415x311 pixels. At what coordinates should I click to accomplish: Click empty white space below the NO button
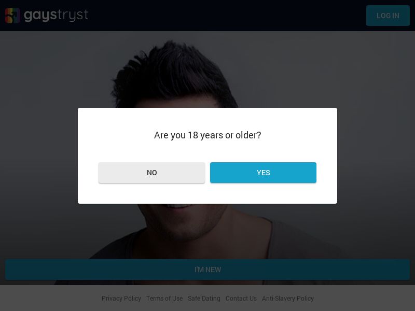pyautogui.click(x=151, y=193)
